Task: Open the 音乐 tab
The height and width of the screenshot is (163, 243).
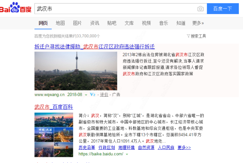Action: 163,23
